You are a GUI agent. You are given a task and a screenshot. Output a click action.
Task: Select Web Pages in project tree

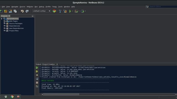click(13, 21)
